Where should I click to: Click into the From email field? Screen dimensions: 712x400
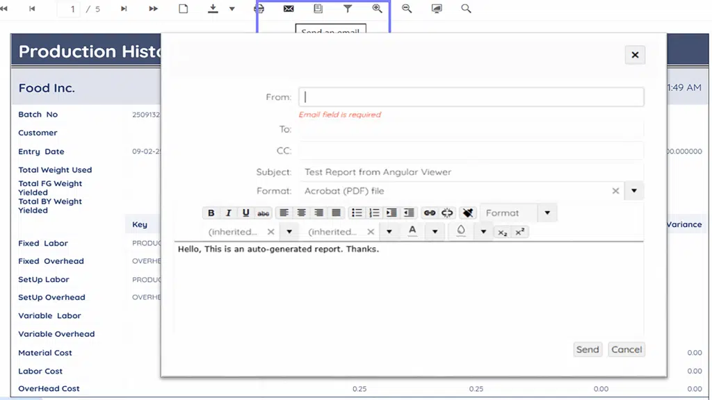coord(471,97)
